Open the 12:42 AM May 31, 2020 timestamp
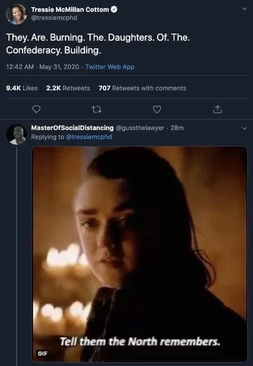 pos(42,67)
